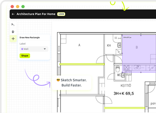Click the yellow window minimize button
The image size is (156, 113).
18,6
